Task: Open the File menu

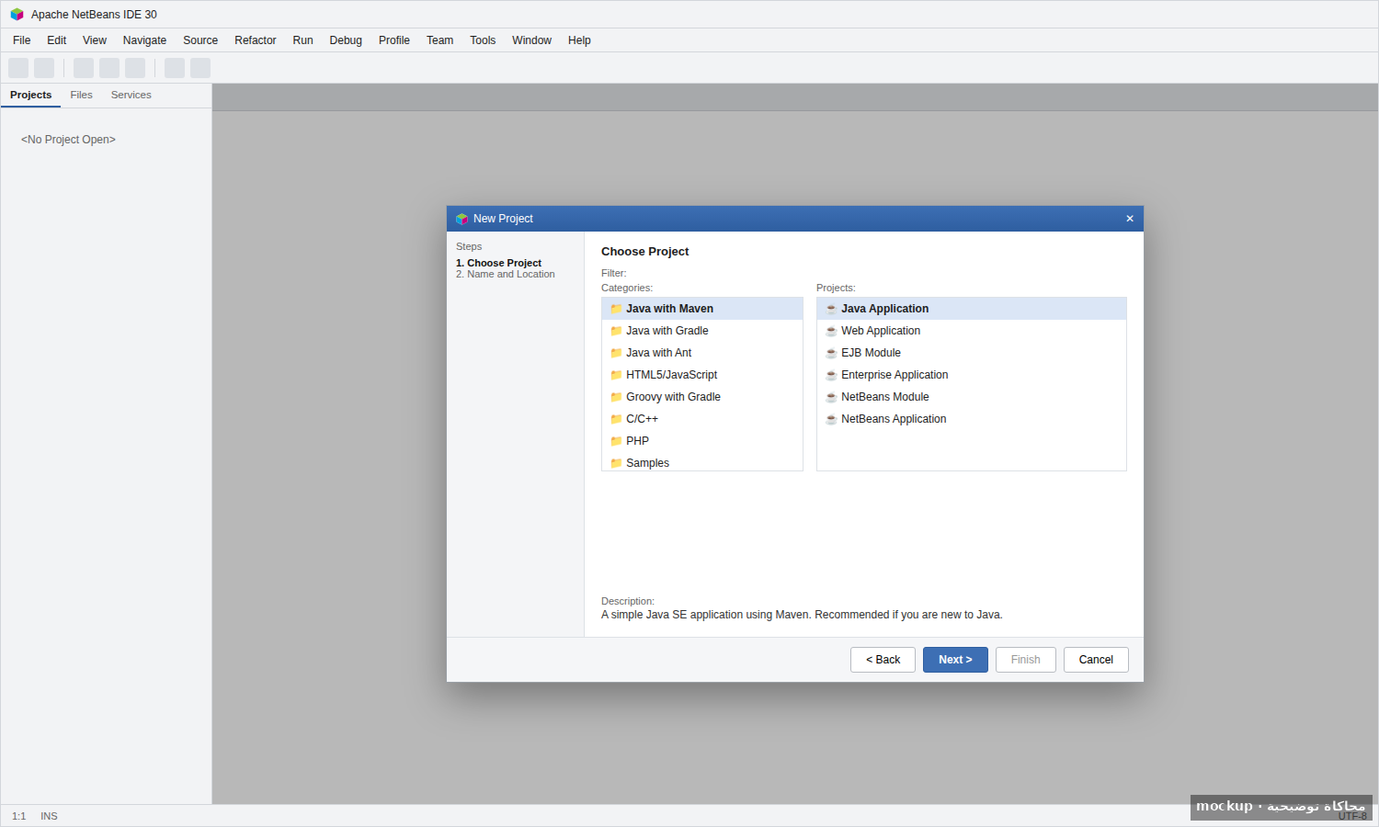Action: point(22,40)
